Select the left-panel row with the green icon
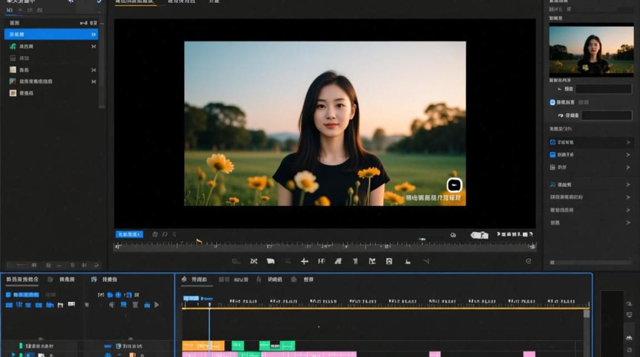 click(52, 46)
